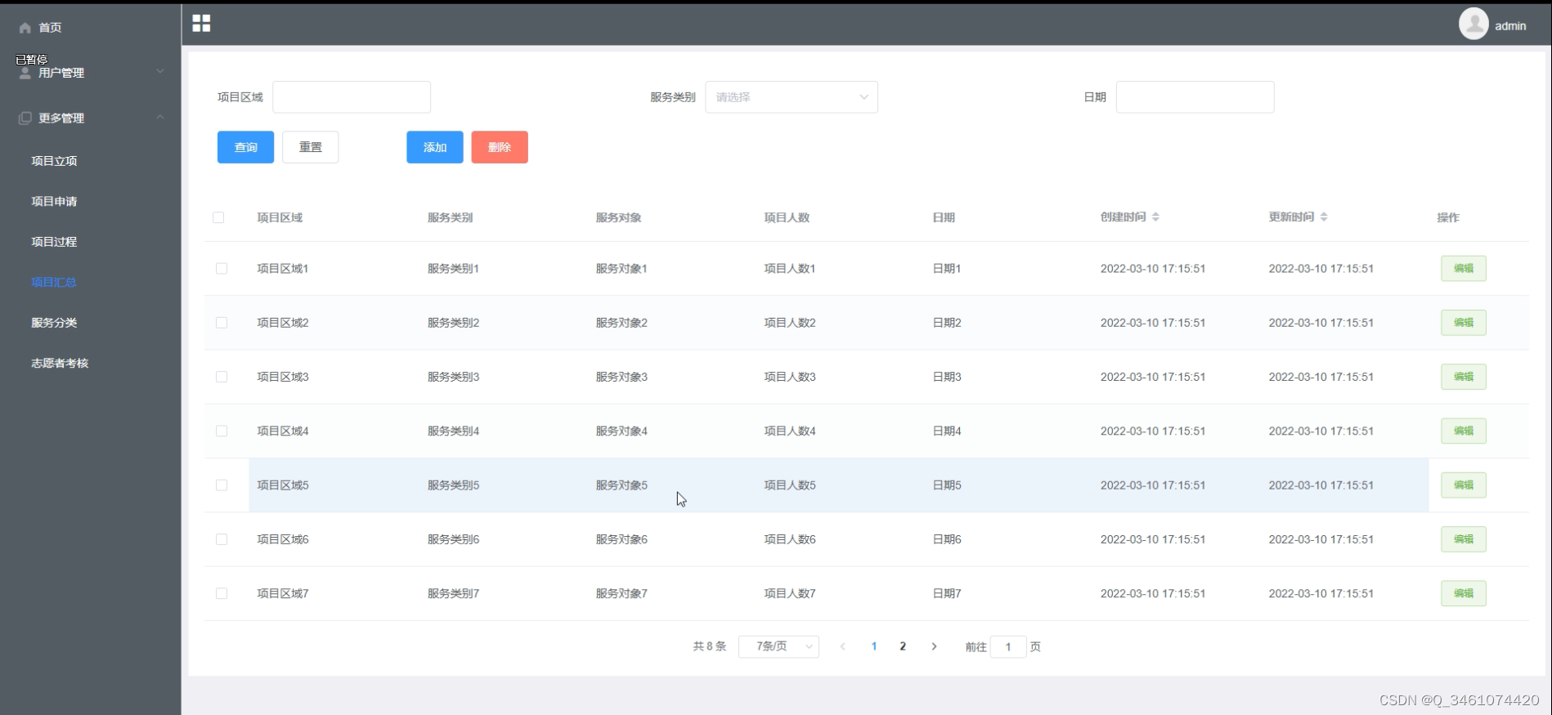Click the 项目区域7 cell text
The image size is (1552, 715).
(x=283, y=593)
